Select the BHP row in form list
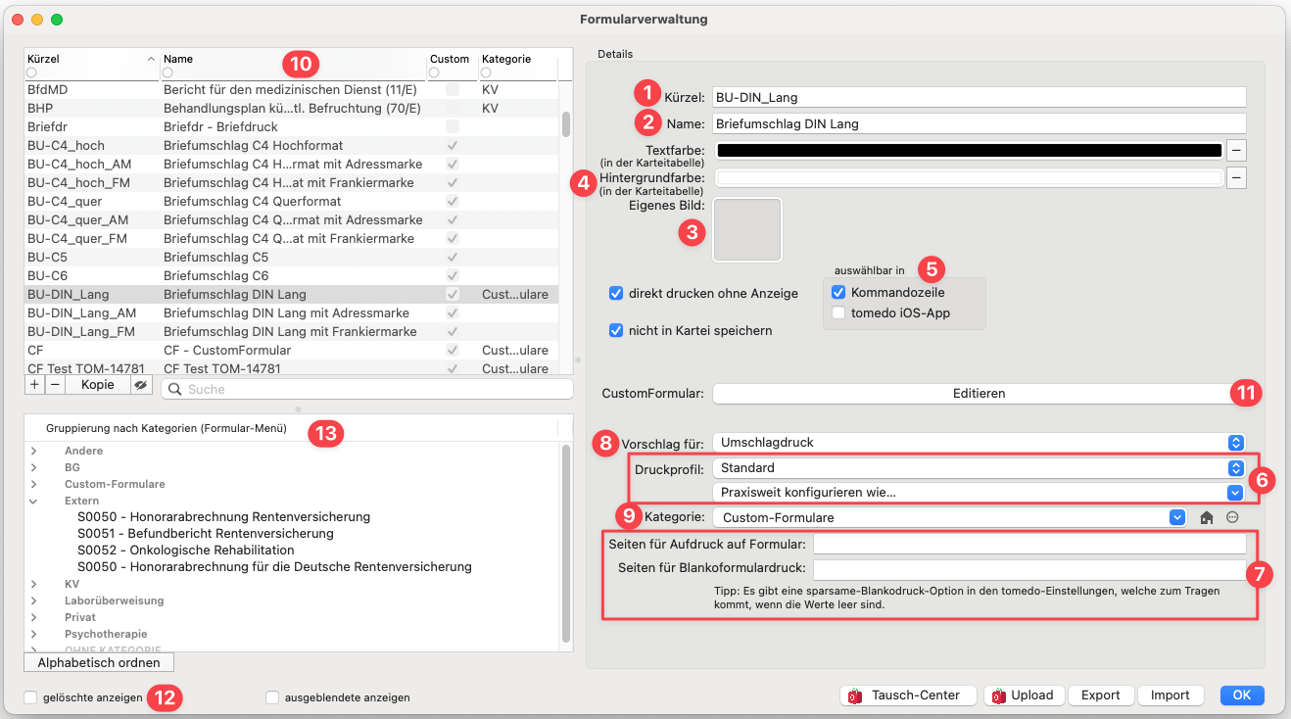The height and width of the screenshot is (719, 1291). (x=292, y=108)
